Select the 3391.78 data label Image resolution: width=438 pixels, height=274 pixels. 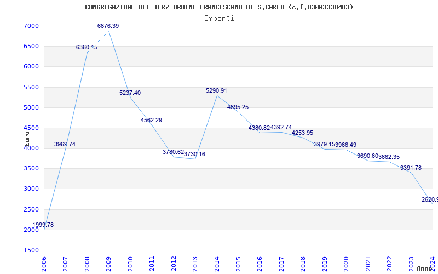[411, 168]
